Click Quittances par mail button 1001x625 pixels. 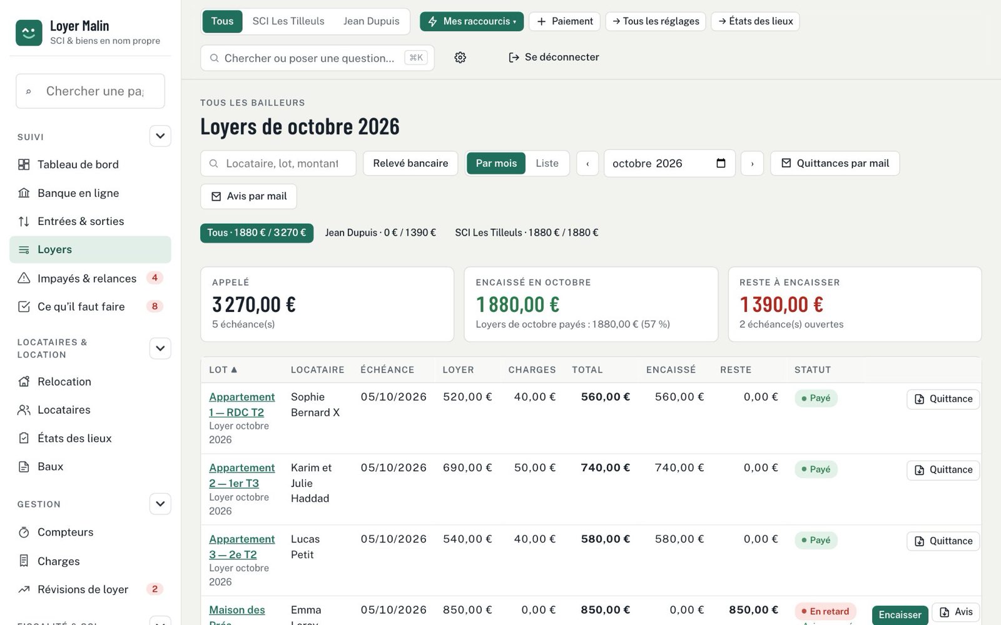click(835, 164)
